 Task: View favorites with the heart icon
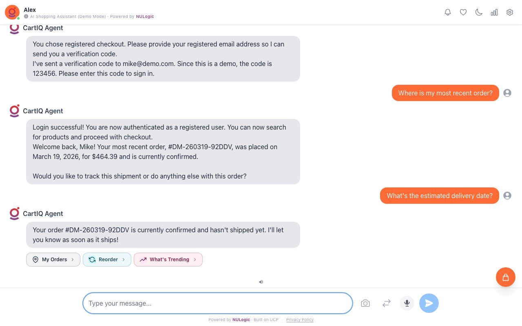click(x=463, y=12)
